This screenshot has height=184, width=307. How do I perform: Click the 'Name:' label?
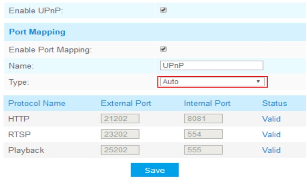pyautogui.click(x=21, y=66)
